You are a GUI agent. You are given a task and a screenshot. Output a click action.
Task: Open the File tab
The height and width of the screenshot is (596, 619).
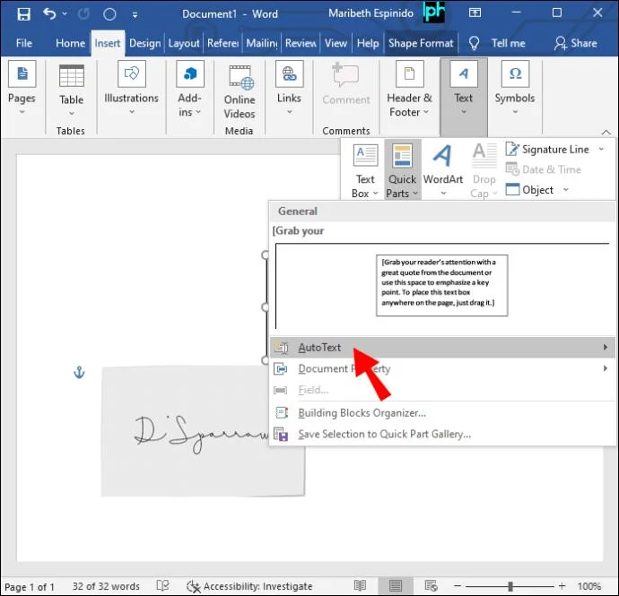coord(24,43)
